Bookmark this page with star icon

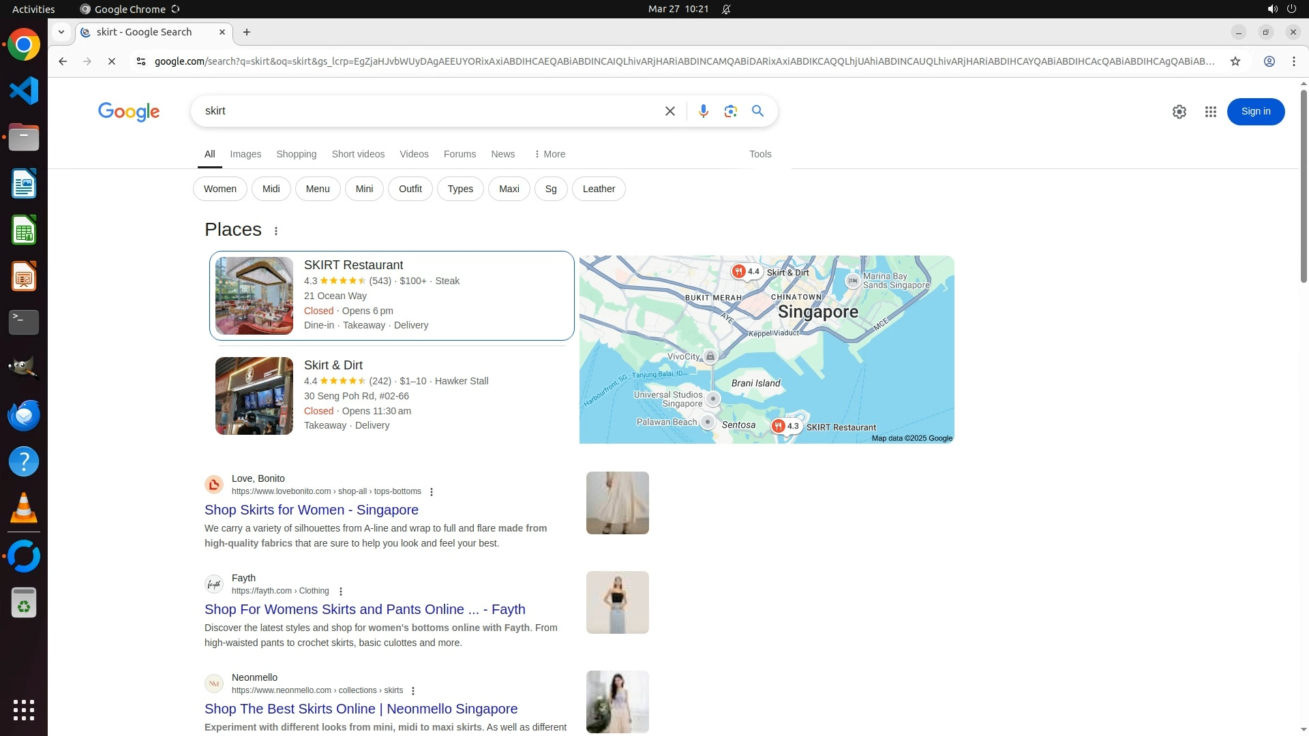tap(1235, 61)
